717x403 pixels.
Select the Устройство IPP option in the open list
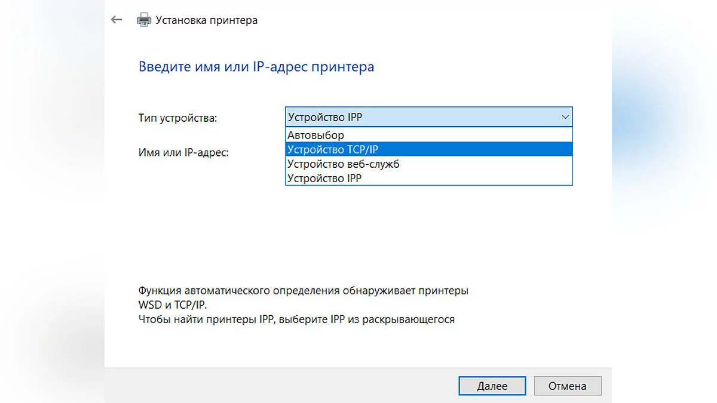click(x=324, y=178)
